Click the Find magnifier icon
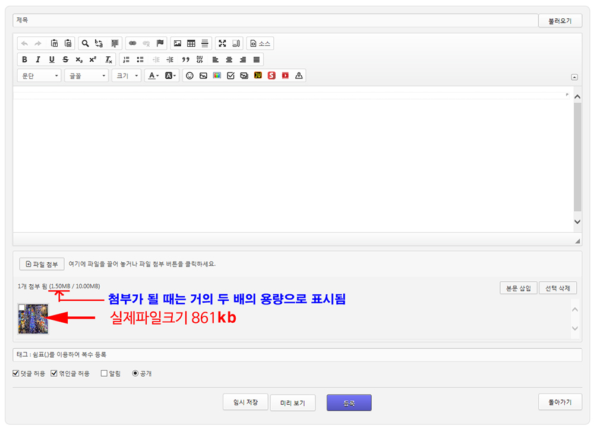The width and height of the screenshot is (594, 429). 85,43
